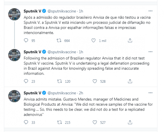
Task: Open more options on the 2h tweet
Action: [x=150, y=93]
